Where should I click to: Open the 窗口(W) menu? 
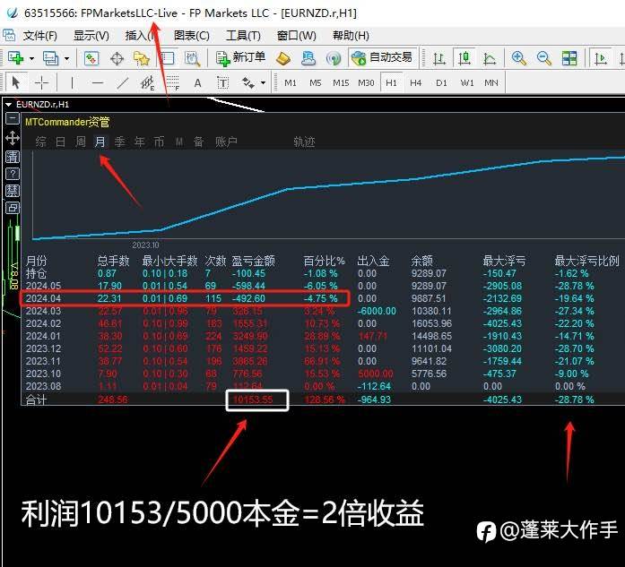(297, 36)
